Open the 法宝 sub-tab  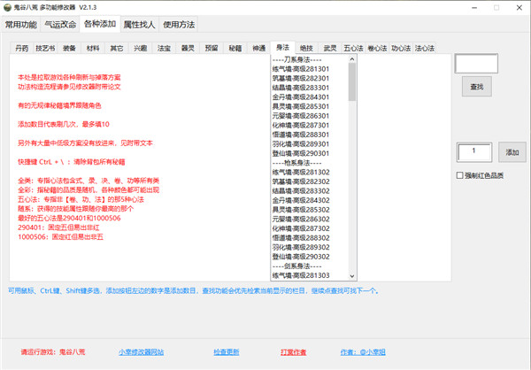click(164, 48)
